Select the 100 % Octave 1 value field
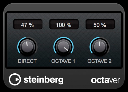 (64, 24)
